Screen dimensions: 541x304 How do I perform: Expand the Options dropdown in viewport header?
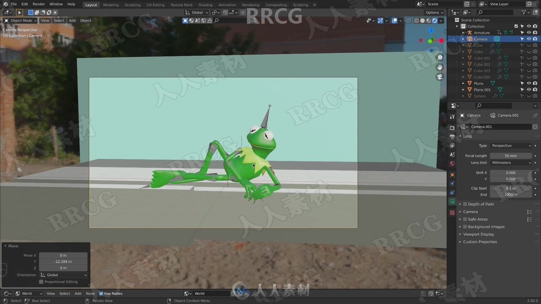[x=434, y=13]
